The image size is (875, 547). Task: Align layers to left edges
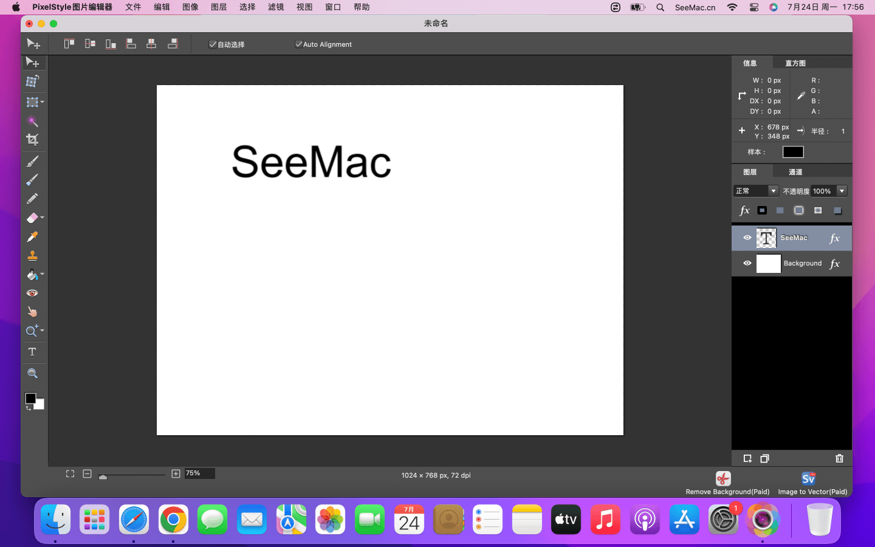(131, 44)
